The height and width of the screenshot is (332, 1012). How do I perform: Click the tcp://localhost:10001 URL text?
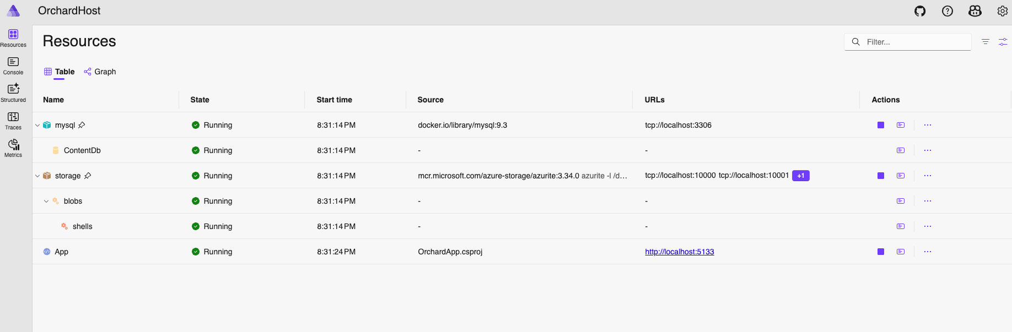753,175
